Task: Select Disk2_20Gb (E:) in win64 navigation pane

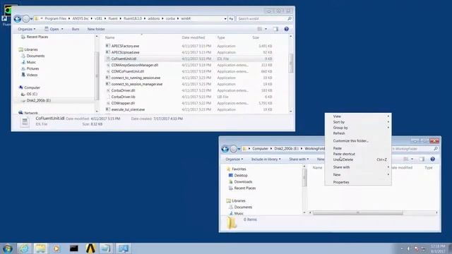Action: [38, 100]
